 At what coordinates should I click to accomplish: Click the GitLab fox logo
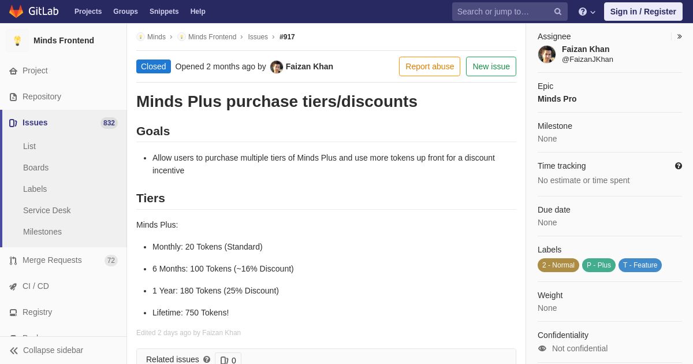[16, 12]
